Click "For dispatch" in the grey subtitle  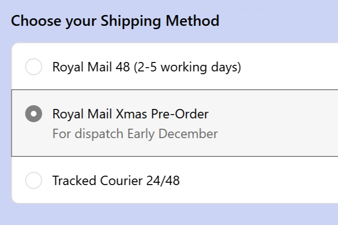88,134
